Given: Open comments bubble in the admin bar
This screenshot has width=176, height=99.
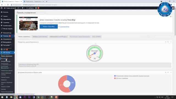Looking at the screenshot, I should 23,8.
